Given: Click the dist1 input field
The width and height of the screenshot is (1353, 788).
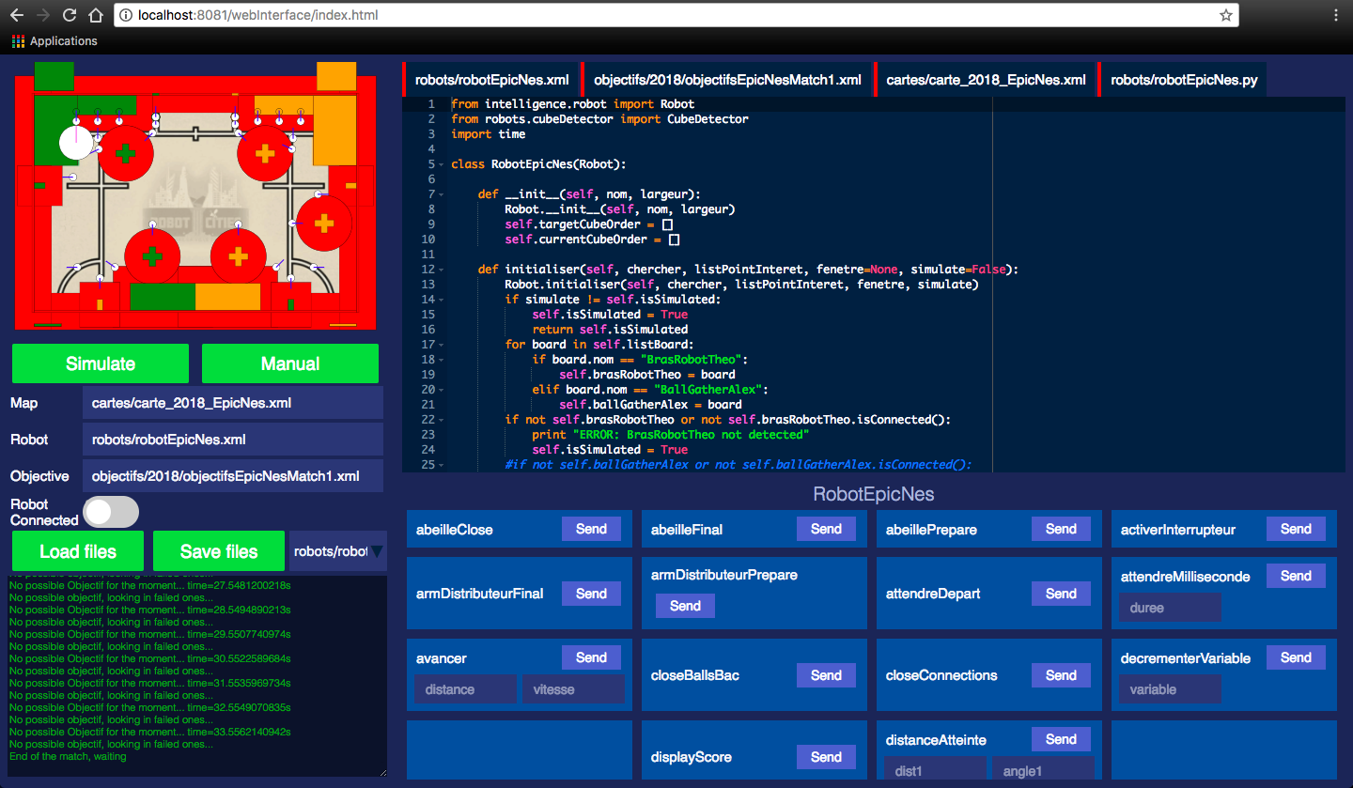Looking at the screenshot, I should point(935,770).
